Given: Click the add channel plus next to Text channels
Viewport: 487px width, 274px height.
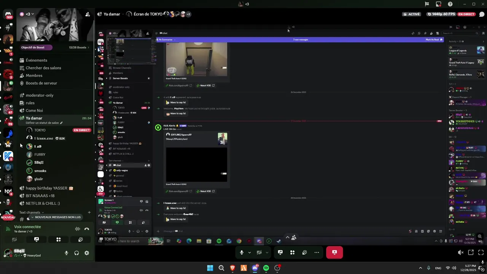Looking at the screenshot, I should point(89,212).
